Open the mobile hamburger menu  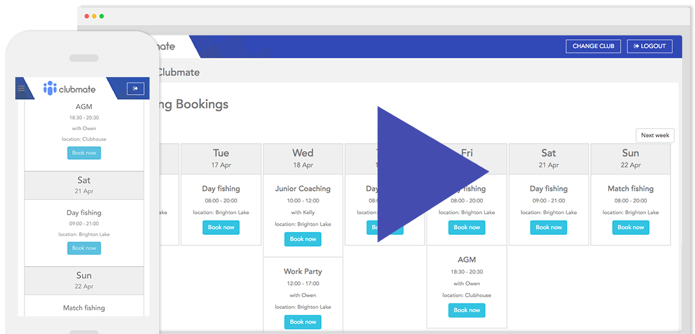pyautogui.click(x=21, y=89)
